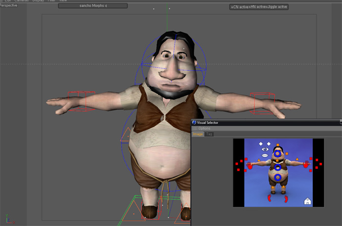Image resolution: width=342 pixels, height=226 pixels.
Task: Select the right white diamond eyebrow hotspot
Action: [269, 144]
